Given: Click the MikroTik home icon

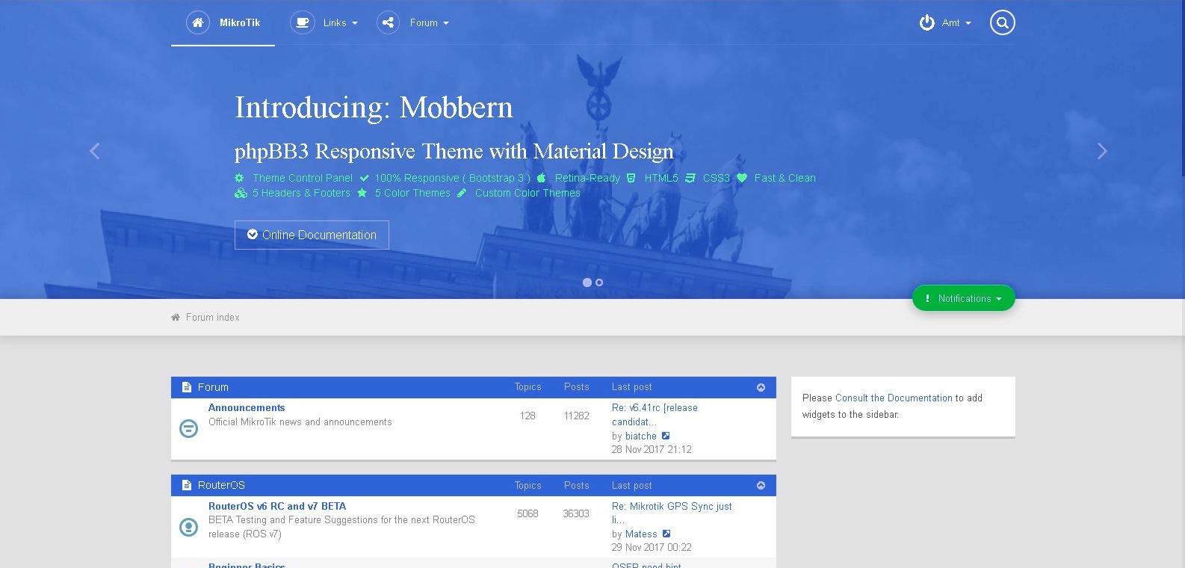Looking at the screenshot, I should click(x=197, y=22).
